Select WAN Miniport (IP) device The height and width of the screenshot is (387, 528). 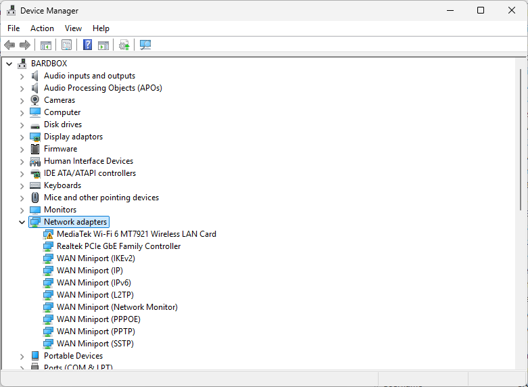[89, 271]
